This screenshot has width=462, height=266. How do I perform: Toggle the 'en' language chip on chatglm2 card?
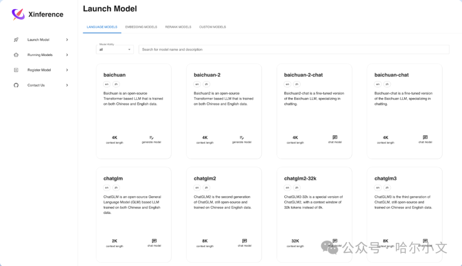click(x=197, y=188)
